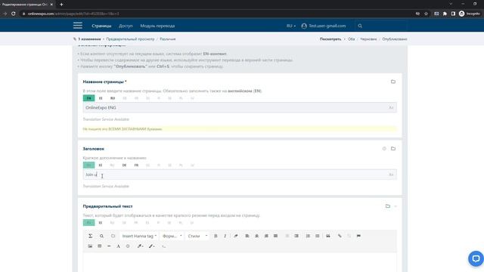Expand the RU language dropdown in header
This screenshot has height=272, width=484.
point(290,26)
